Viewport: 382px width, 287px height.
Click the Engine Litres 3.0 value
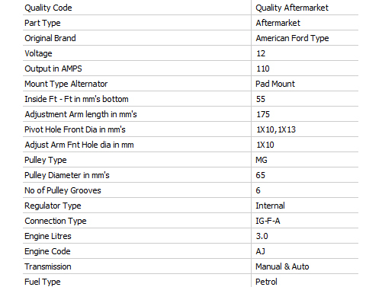262,236
